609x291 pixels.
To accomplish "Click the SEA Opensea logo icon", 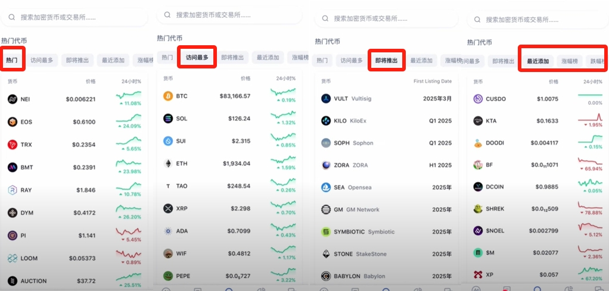I will tap(326, 187).
